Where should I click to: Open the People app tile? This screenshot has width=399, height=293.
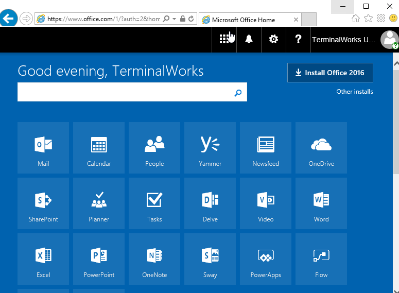coord(154,148)
